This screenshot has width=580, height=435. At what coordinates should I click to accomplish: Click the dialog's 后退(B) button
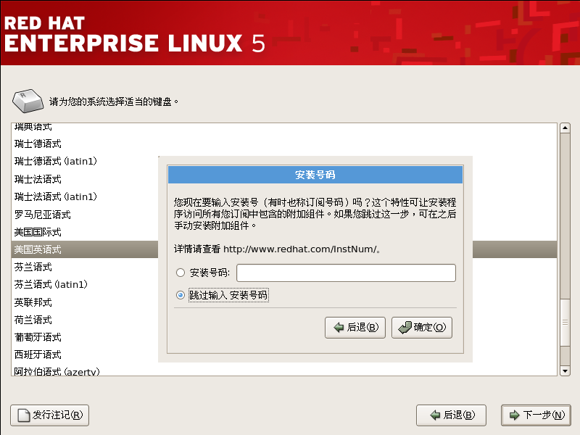(x=355, y=328)
